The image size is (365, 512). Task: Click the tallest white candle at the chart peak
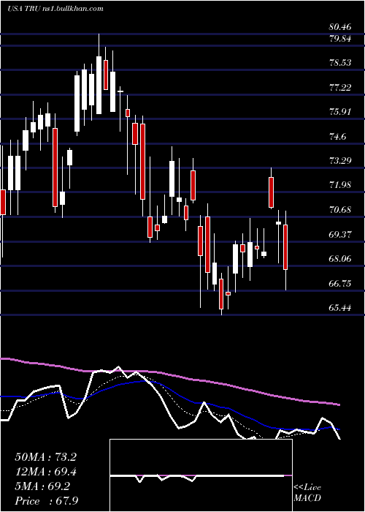pyautogui.click(x=99, y=85)
